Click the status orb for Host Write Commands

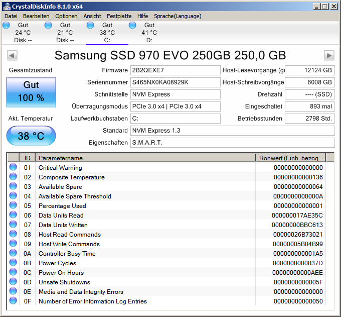coord(13,244)
